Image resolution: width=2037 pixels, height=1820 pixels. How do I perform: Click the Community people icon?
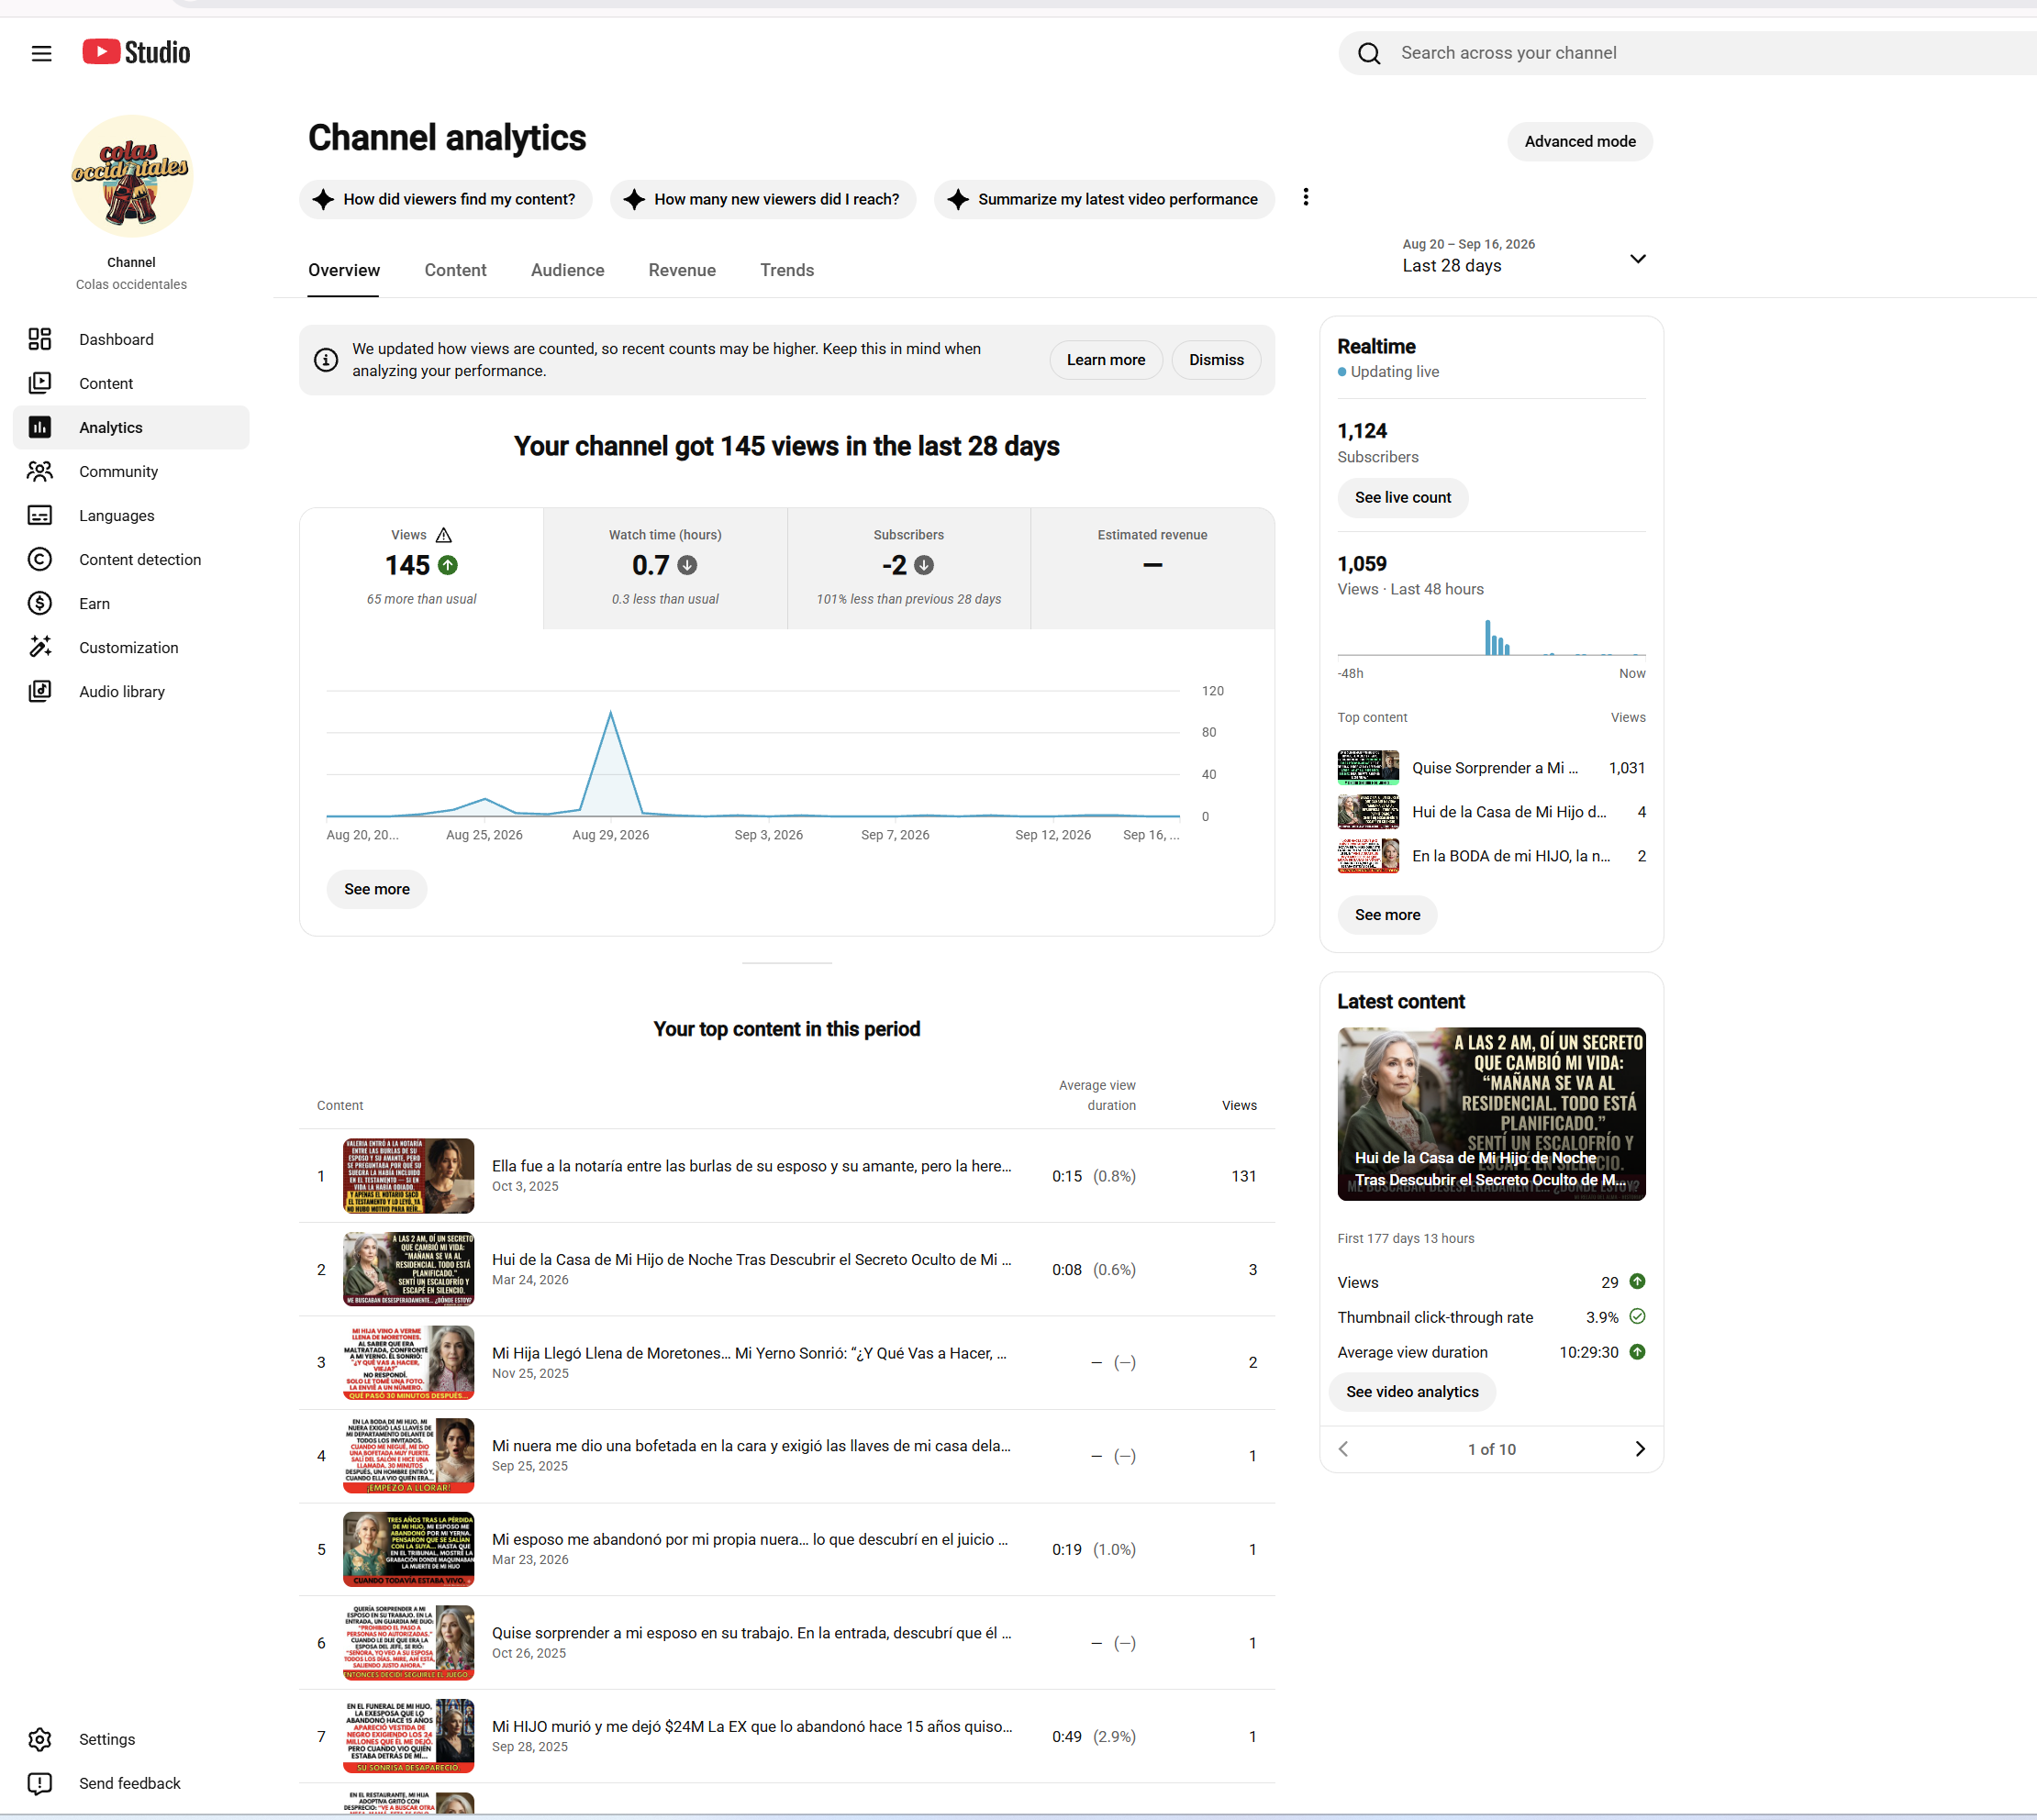coord(40,471)
